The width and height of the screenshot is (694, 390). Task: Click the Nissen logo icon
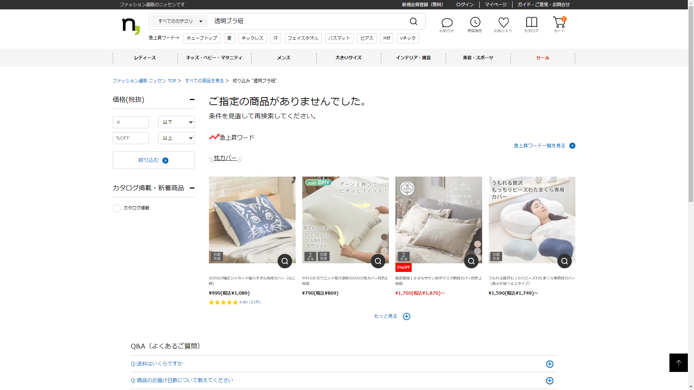coord(130,26)
